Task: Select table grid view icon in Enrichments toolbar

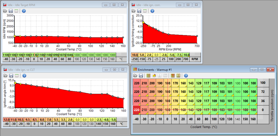Action: [x=148, y=75]
